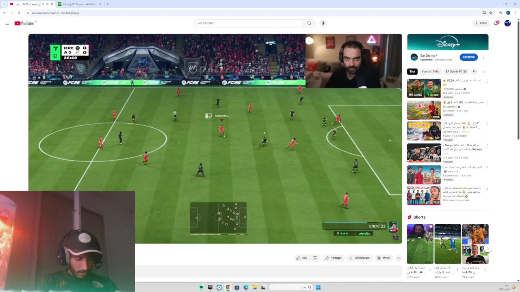
Task: Open File Explorer from the taskbar
Action: [255, 287]
